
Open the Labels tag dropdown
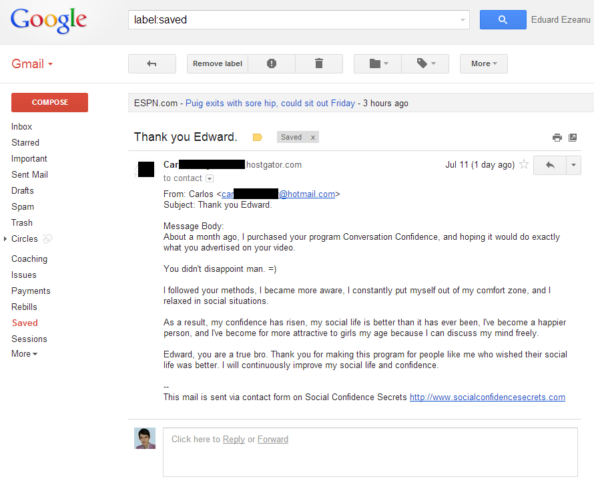pos(425,63)
